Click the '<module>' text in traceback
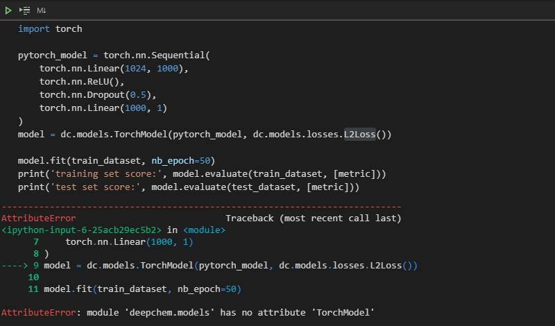This screenshot has height=326, width=555. click(204, 230)
